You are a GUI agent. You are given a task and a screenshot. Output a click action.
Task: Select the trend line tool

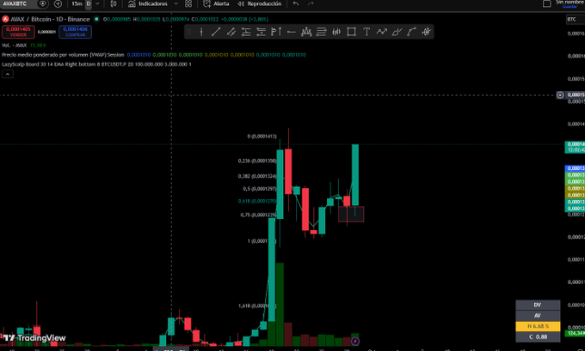pos(216,32)
